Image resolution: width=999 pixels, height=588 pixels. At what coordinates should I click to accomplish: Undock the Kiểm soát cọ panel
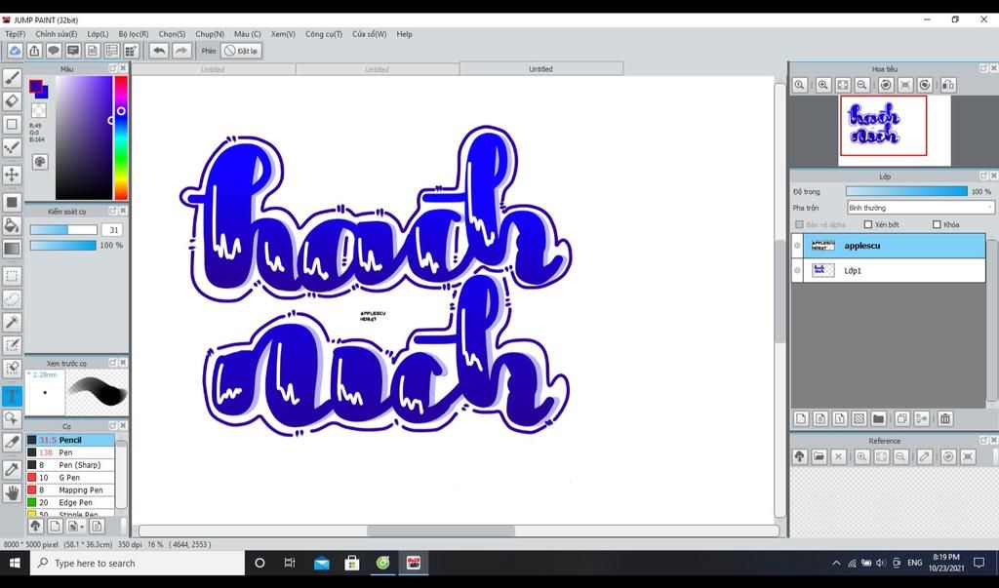[113, 211]
